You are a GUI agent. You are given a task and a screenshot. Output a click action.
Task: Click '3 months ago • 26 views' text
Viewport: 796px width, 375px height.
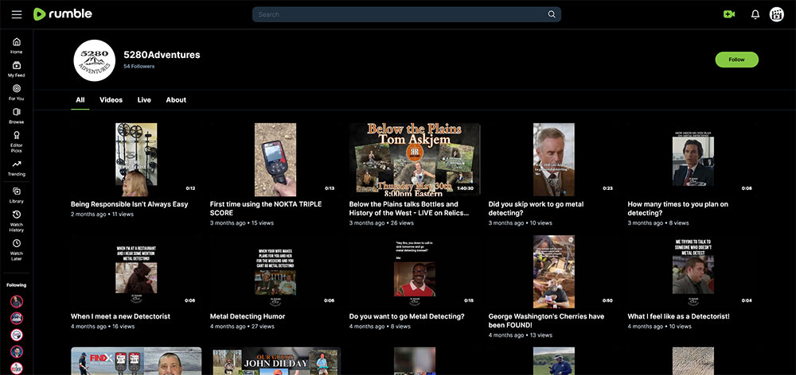click(x=381, y=223)
